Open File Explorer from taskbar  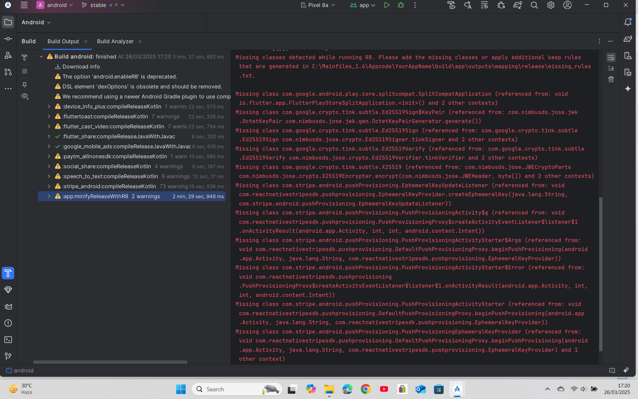(x=329, y=389)
